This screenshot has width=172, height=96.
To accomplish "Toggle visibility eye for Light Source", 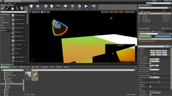I will (139, 20).
